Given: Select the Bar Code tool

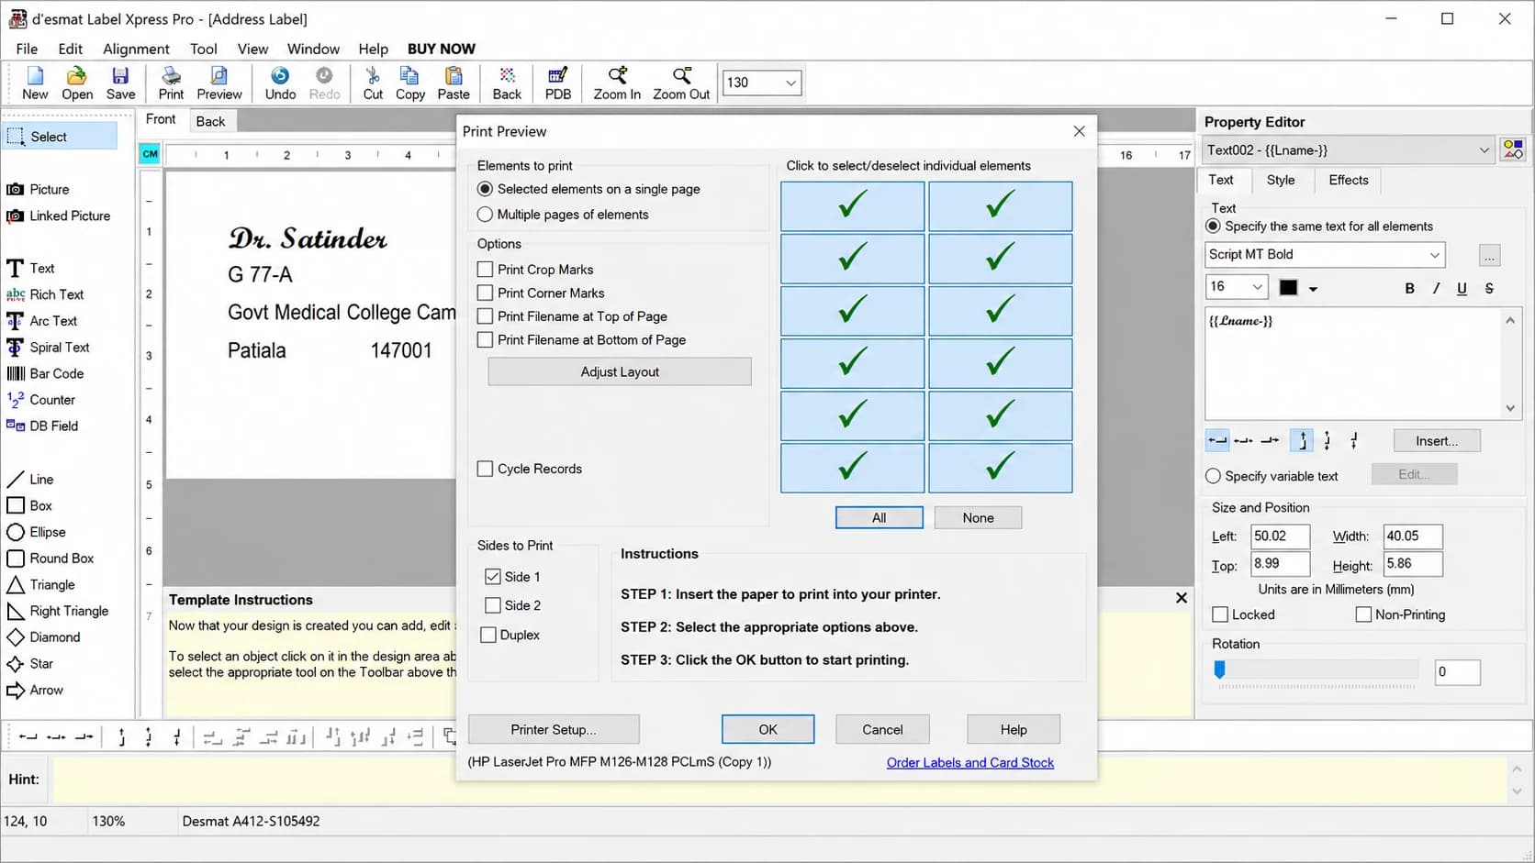Looking at the screenshot, I should pos(46,373).
